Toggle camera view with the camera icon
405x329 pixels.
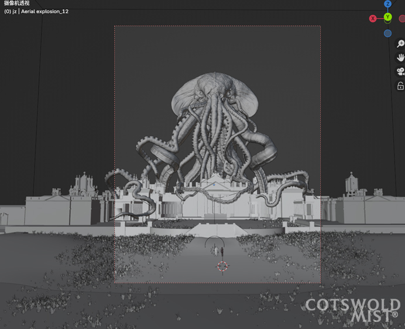(x=400, y=72)
